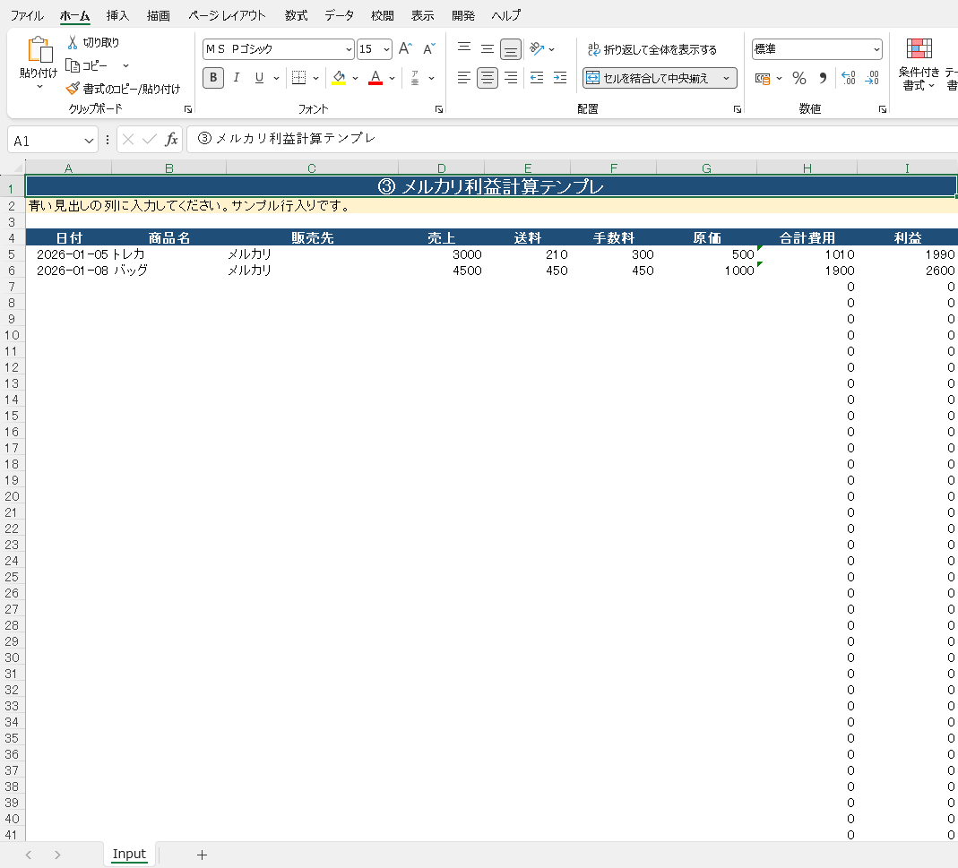Expand the underline style dropdown arrow

pos(276,78)
